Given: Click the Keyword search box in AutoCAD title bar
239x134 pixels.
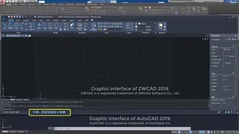Looking at the screenshot, I should point(181,1).
